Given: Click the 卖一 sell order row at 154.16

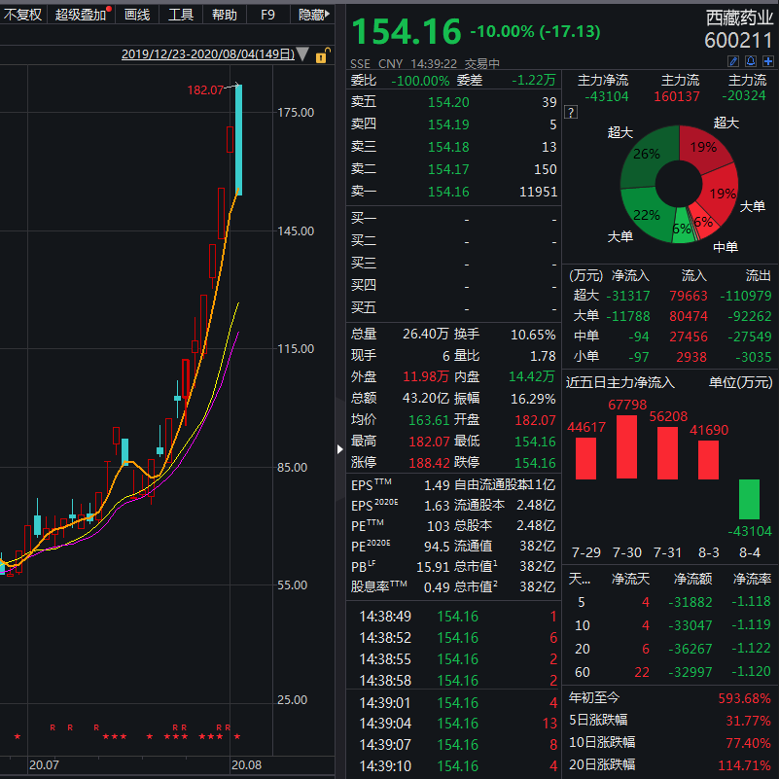Looking at the screenshot, I should pos(453,192).
